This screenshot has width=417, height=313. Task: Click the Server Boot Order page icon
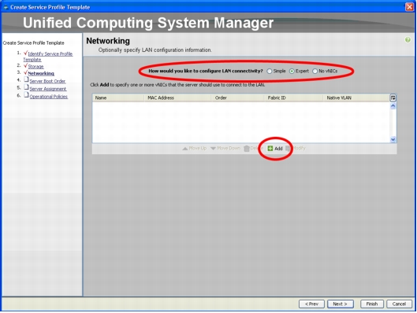pos(26,79)
